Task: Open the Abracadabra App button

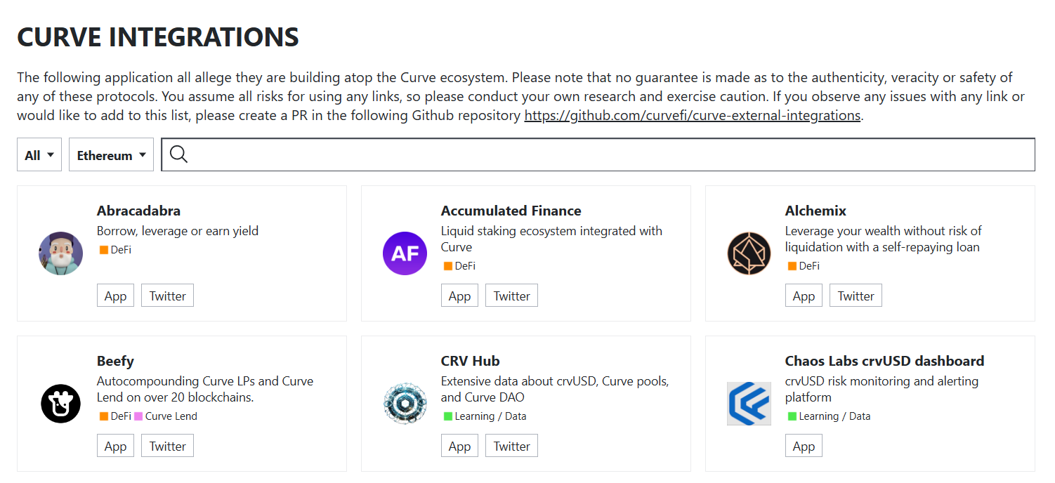Action: click(x=115, y=296)
